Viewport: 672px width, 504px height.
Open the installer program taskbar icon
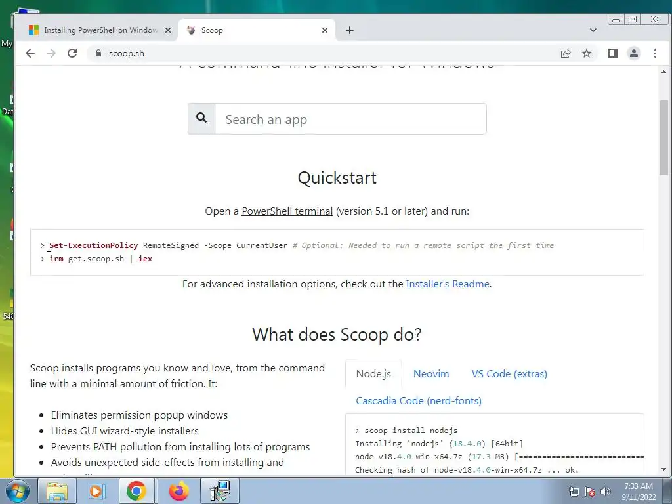220,491
